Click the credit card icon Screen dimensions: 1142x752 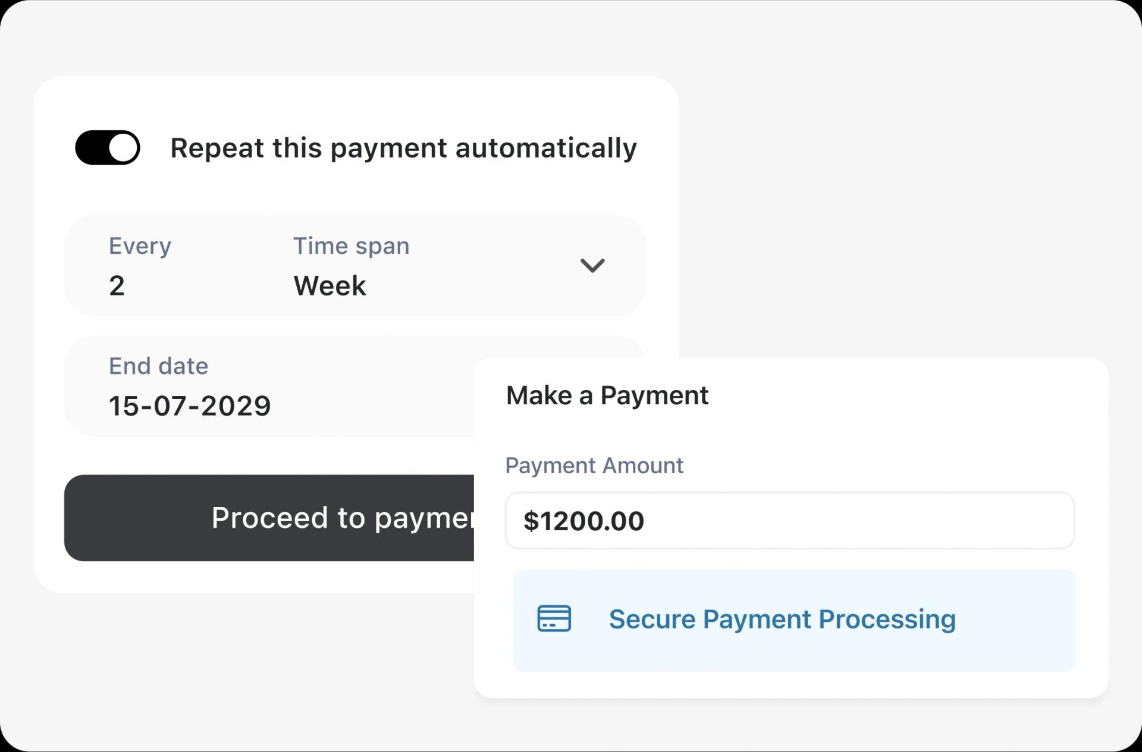coord(554,619)
